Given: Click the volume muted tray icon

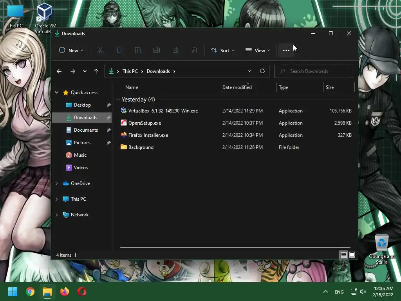Looking at the screenshot, I should pyautogui.click(x=363, y=292).
